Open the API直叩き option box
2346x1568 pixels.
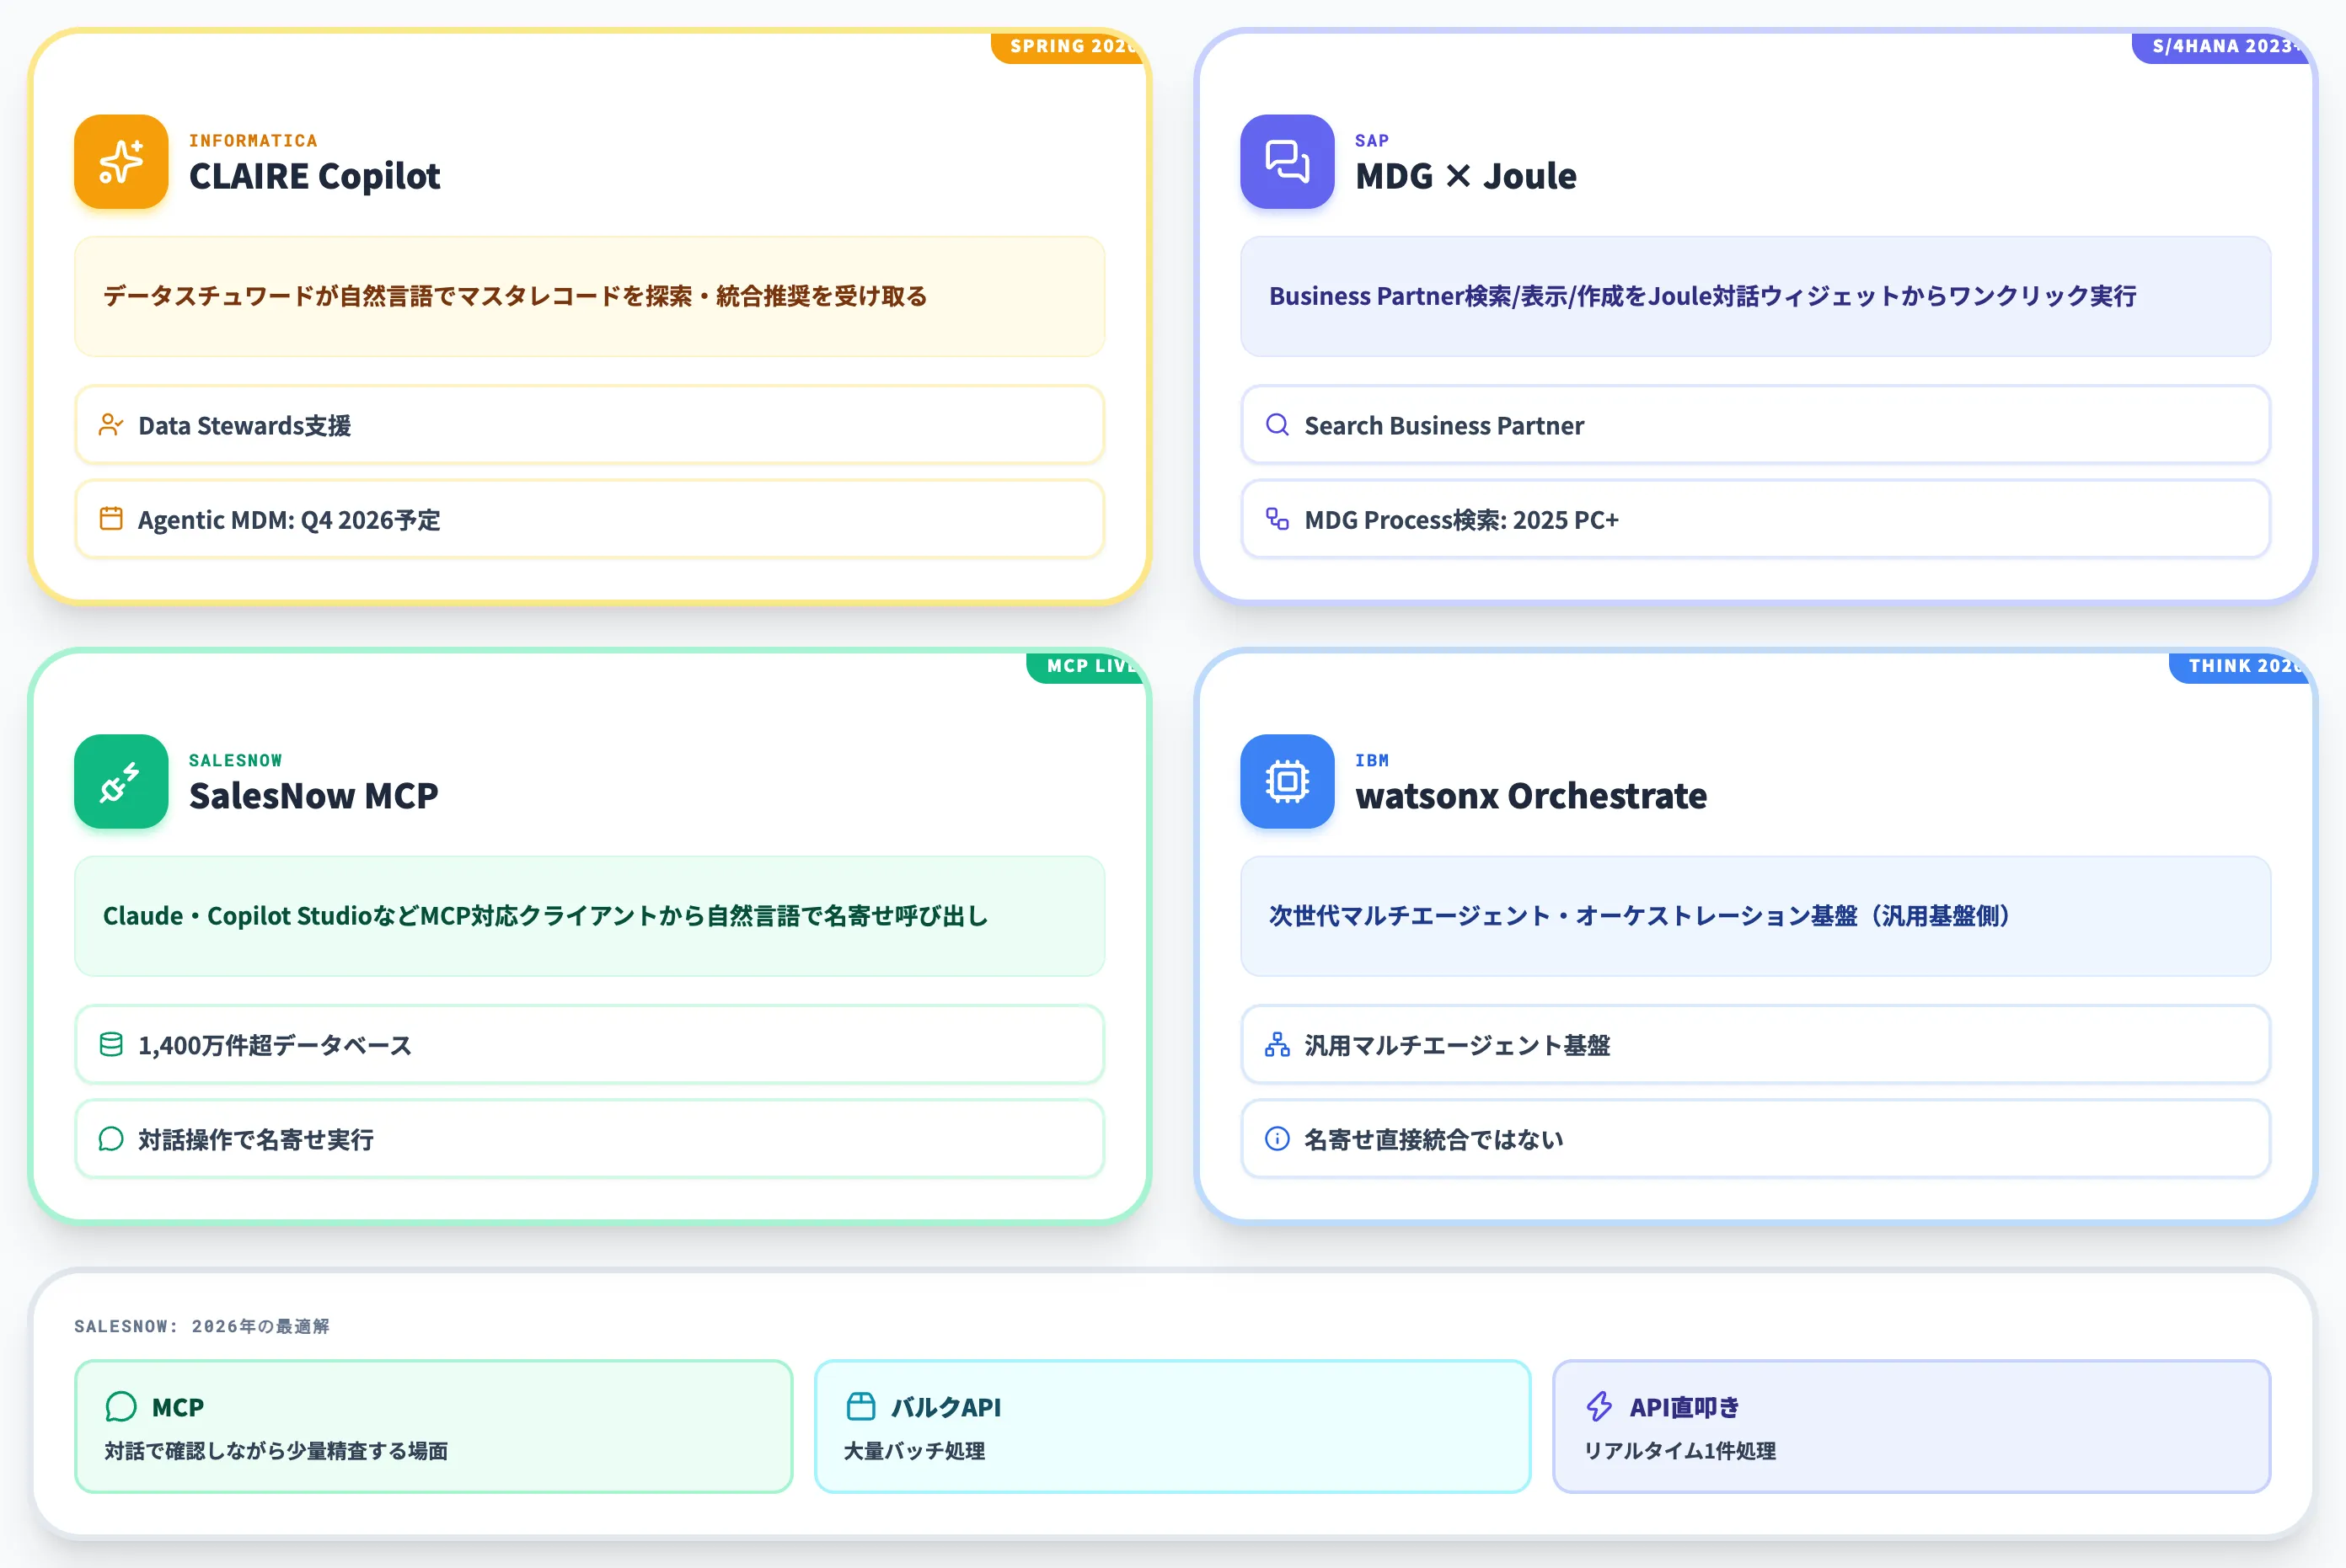pos(1911,1426)
